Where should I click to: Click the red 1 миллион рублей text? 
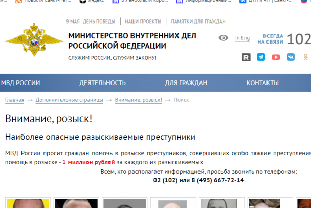(x=88, y=162)
